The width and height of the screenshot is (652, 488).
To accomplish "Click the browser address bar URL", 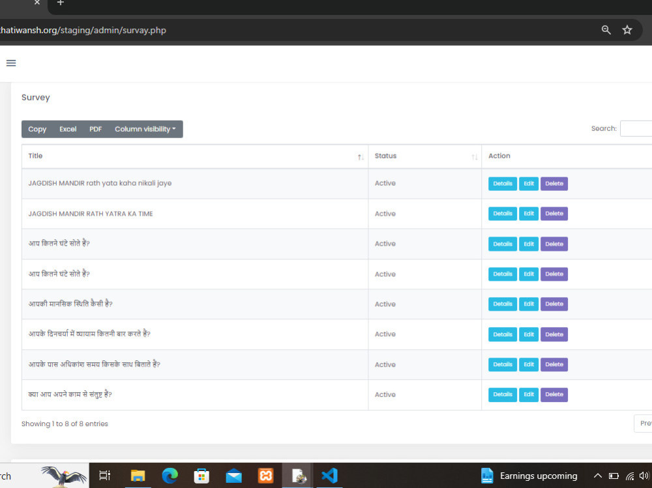I will pyautogui.click(x=83, y=30).
